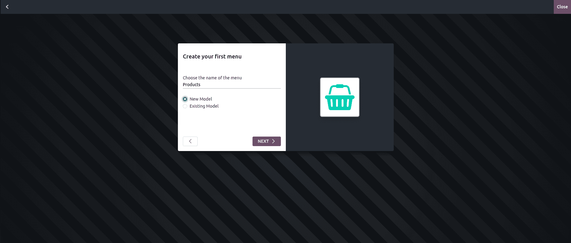
Task: Click the dark preview panel beside the form
Action: (x=340, y=135)
